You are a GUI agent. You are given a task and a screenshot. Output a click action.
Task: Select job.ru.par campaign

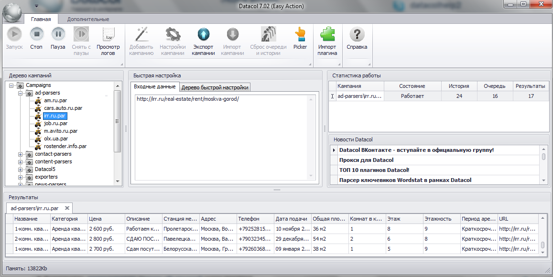[x=56, y=123]
